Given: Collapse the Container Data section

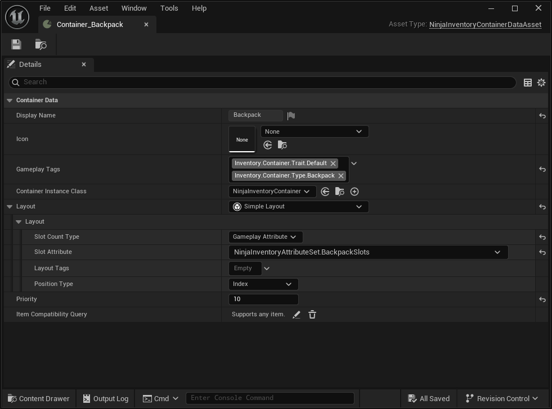Looking at the screenshot, I should (9, 100).
